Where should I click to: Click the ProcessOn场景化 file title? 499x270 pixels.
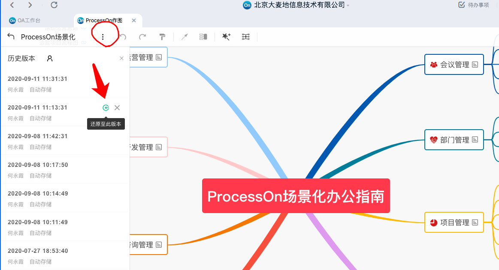pos(48,37)
